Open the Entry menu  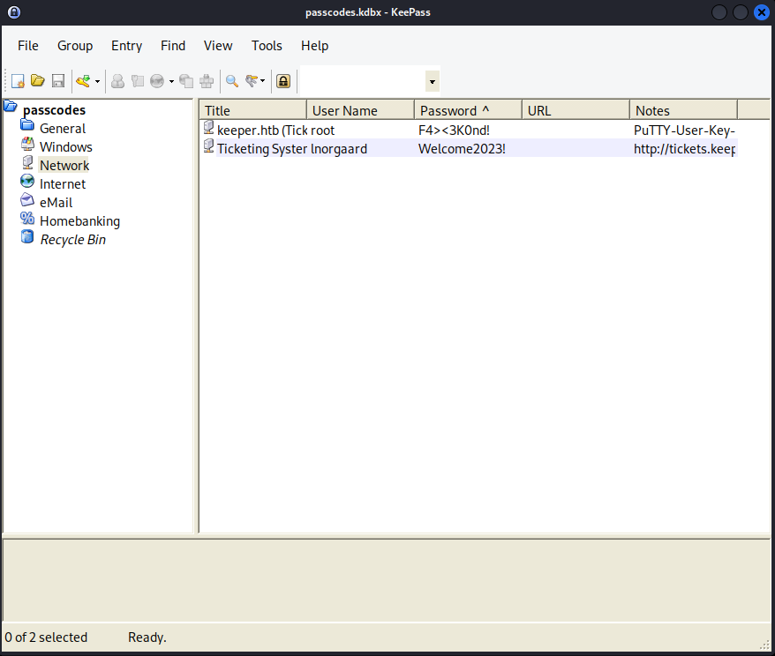(x=126, y=46)
